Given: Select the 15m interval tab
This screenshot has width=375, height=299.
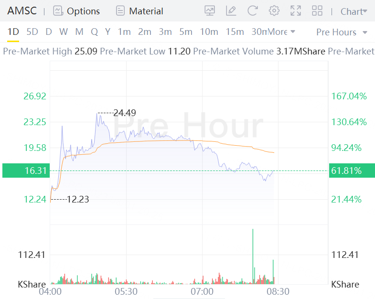Looking at the screenshot, I should click(235, 32).
